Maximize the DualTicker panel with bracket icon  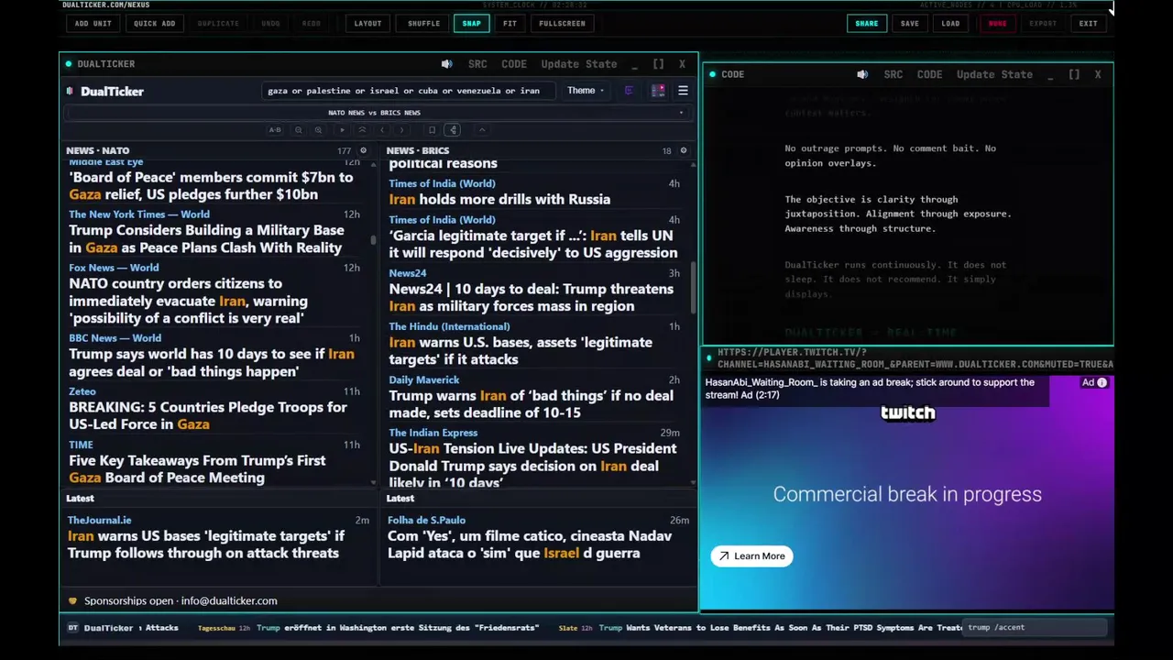(x=658, y=64)
